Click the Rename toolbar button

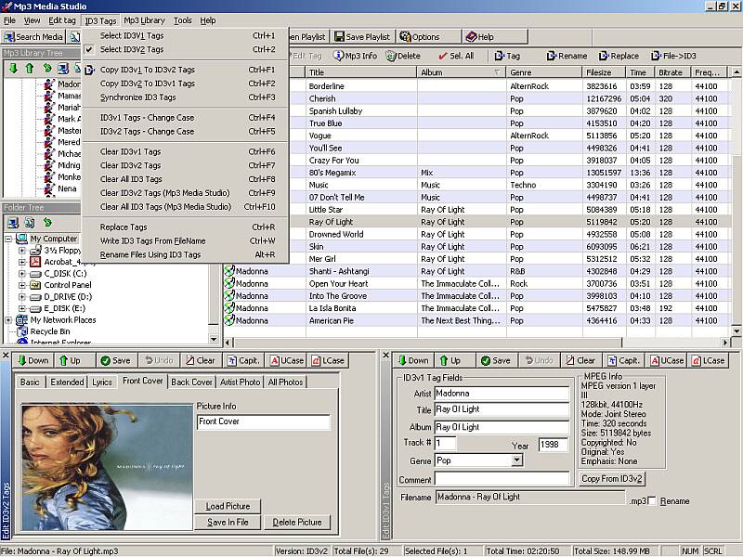pos(567,56)
